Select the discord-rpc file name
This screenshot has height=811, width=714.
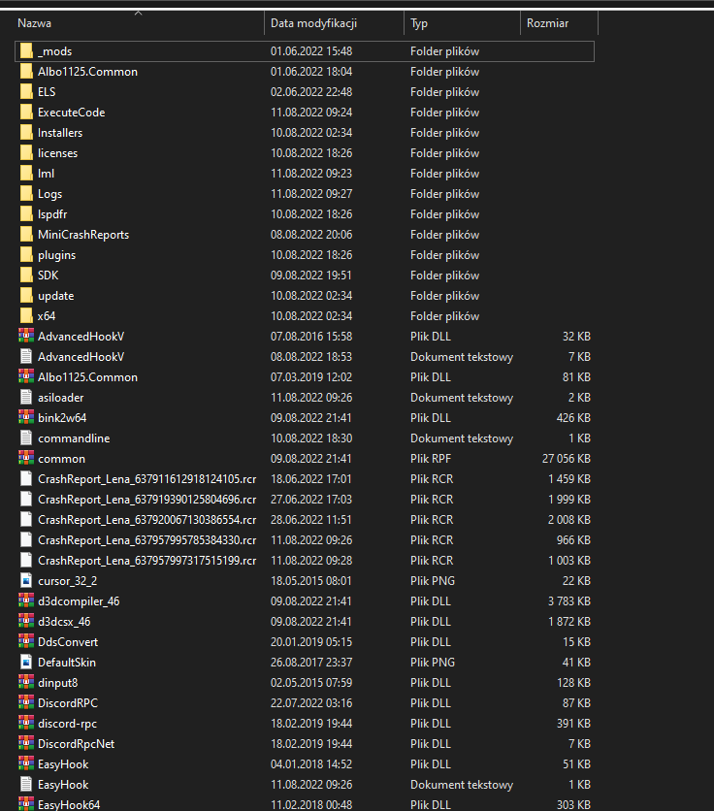coord(67,724)
